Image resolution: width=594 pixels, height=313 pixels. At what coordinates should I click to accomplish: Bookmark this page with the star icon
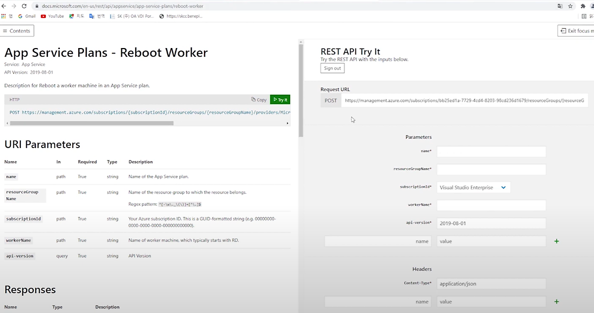[x=570, y=6]
